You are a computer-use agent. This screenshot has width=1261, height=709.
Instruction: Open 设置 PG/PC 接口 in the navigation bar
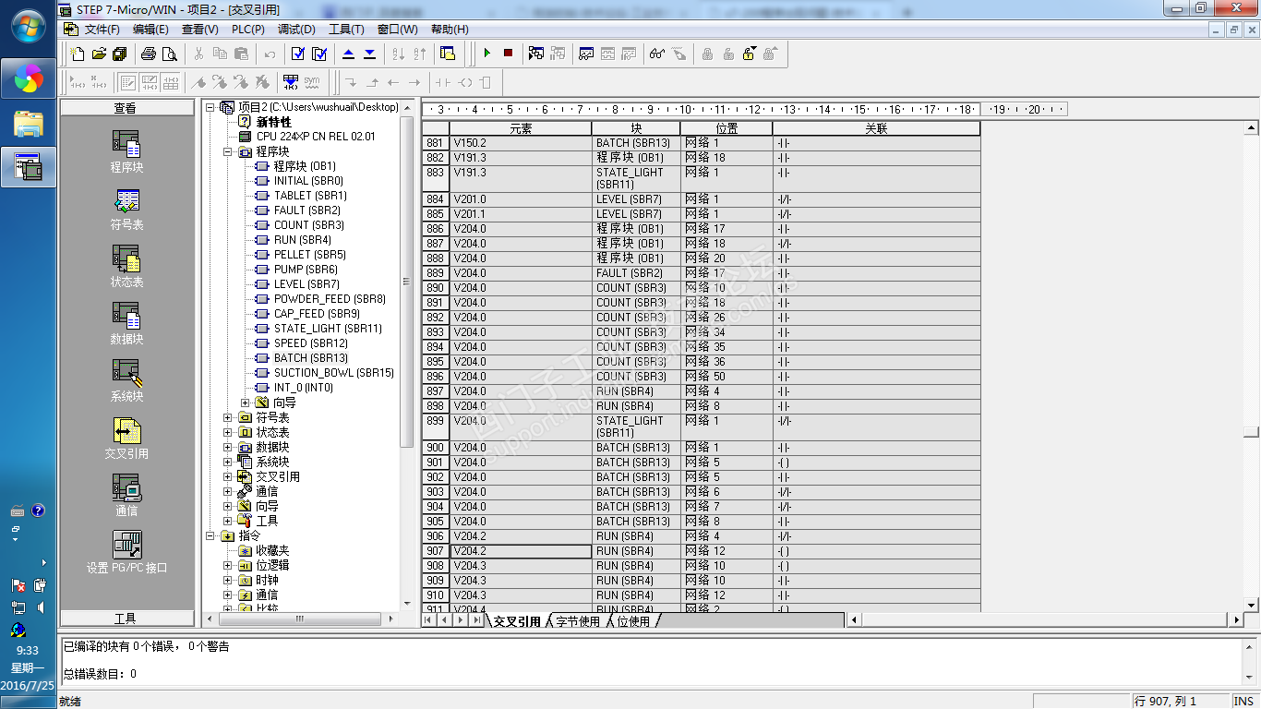click(126, 553)
